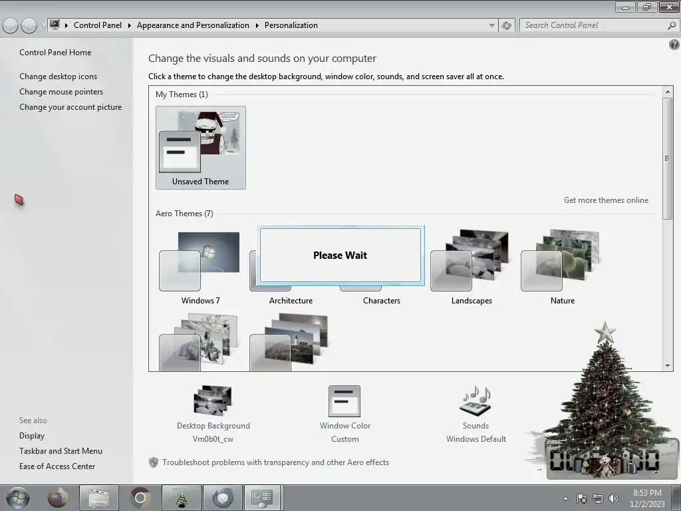Click the Forward navigation arrow
This screenshot has width=681, height=511.
29,26
